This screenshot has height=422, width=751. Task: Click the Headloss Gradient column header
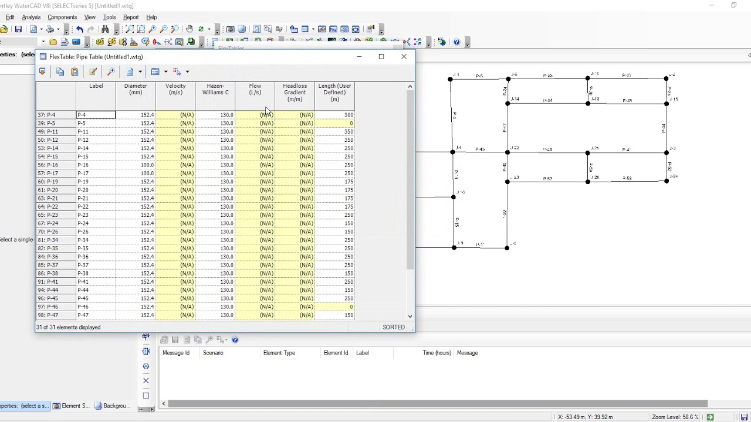point(295,96)
